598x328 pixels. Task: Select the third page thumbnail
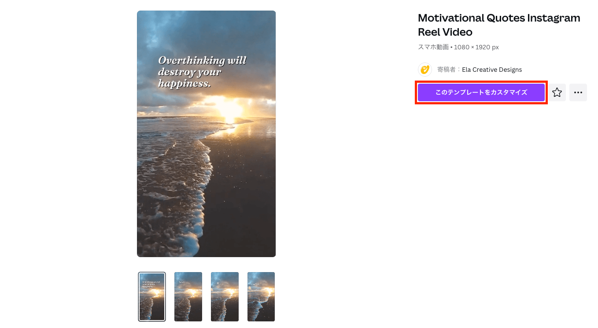225,297
